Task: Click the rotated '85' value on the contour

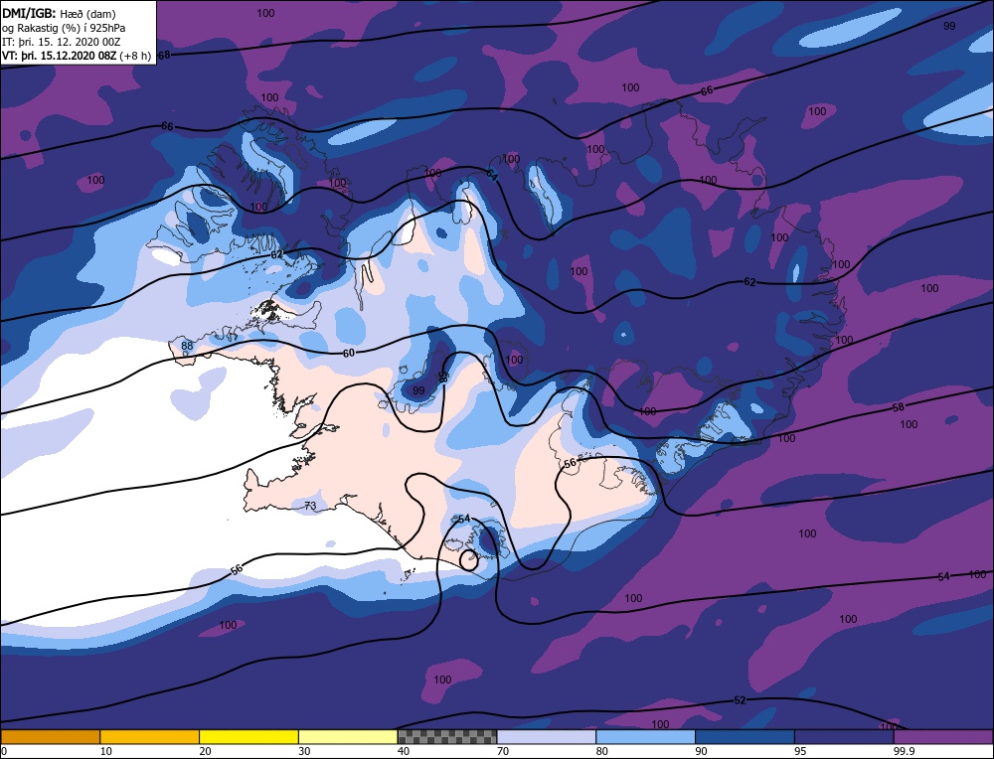Action: click(x=443, y=377)
